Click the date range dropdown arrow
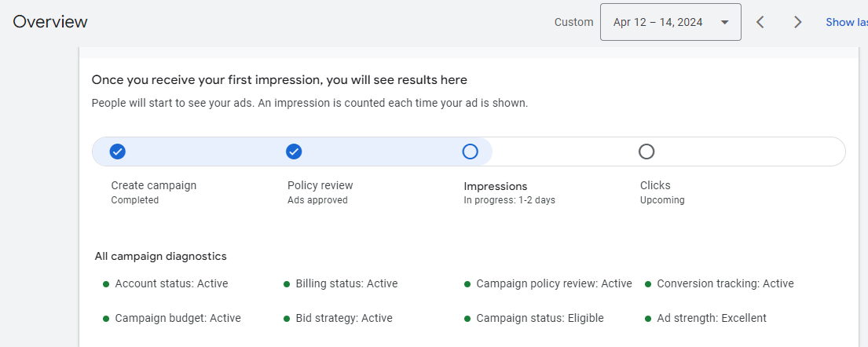This screenshot has width=868, height=347. point(724,22)
